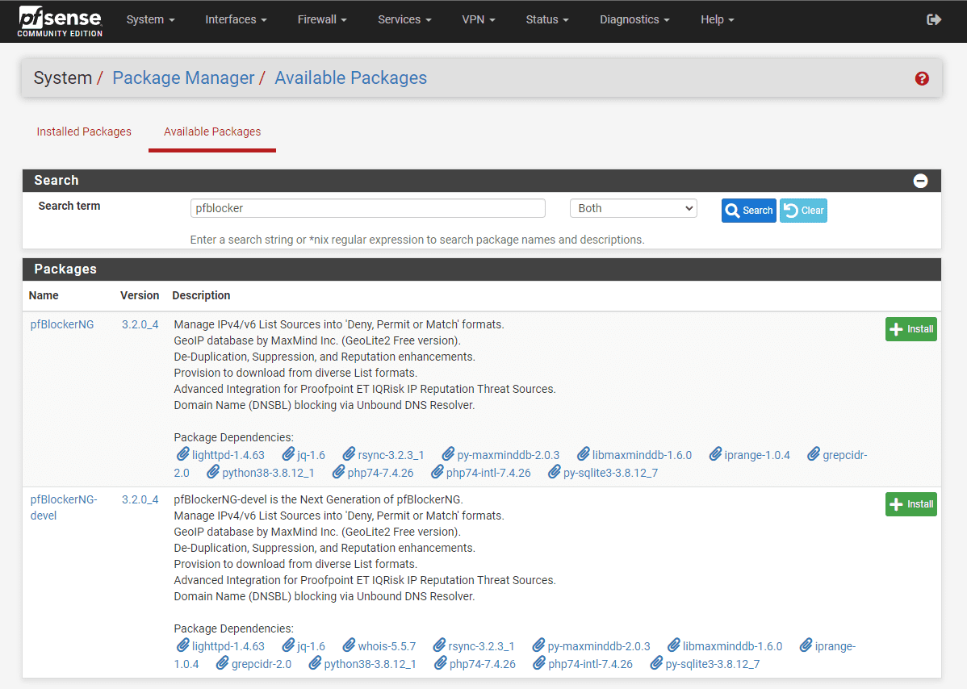967x689 pixels.
Task: Open the 'Both' search scope dropdown
Action: click(x=634, y=208)
